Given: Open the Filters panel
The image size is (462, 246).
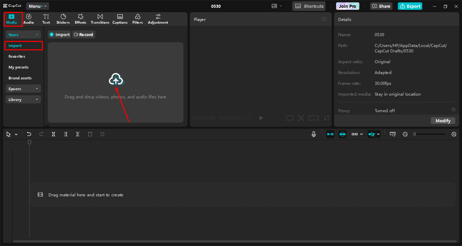Looking at the screenshot, I should click(137, 19).
